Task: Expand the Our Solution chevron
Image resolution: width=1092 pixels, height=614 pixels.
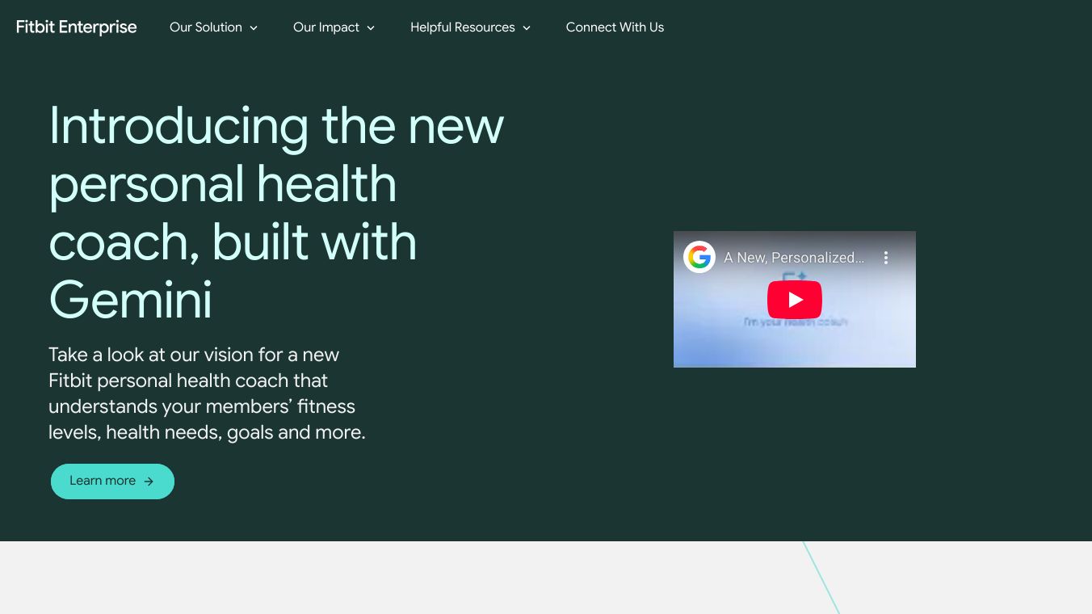Action: pos(254,28)
